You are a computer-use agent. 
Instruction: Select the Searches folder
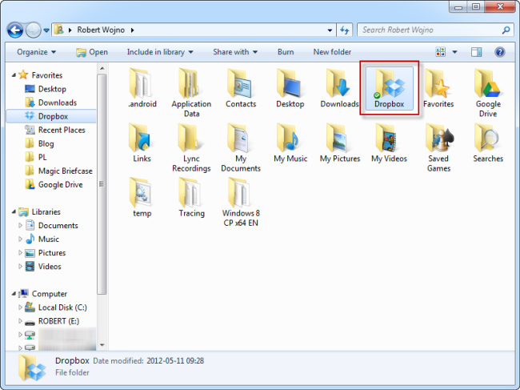click(x=488, y=143)
